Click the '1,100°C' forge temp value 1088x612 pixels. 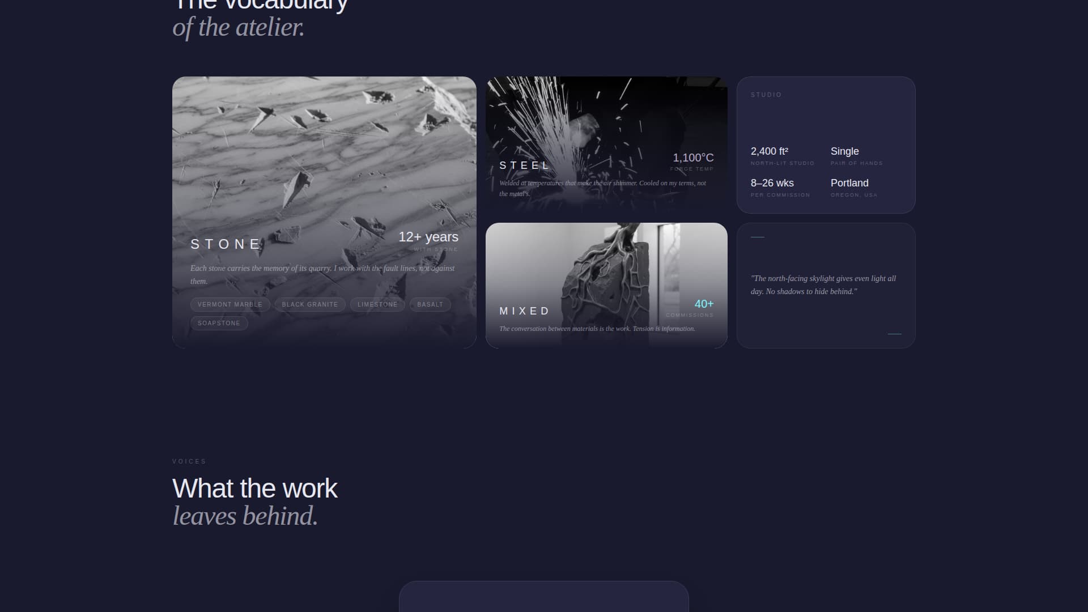tap(693, 158)
